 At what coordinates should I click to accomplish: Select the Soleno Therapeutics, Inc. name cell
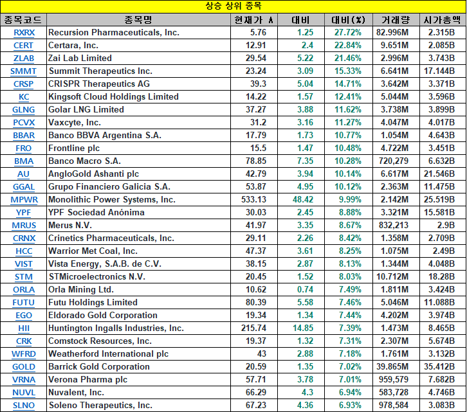138,405
